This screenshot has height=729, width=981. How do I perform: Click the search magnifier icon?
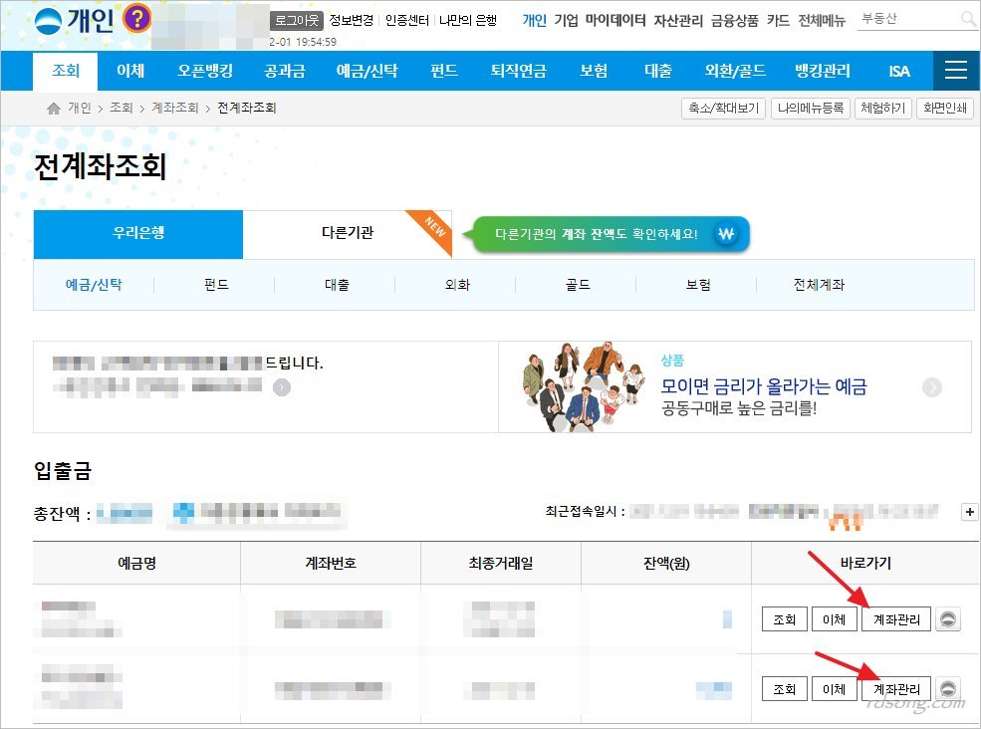(x=967, y=19)
